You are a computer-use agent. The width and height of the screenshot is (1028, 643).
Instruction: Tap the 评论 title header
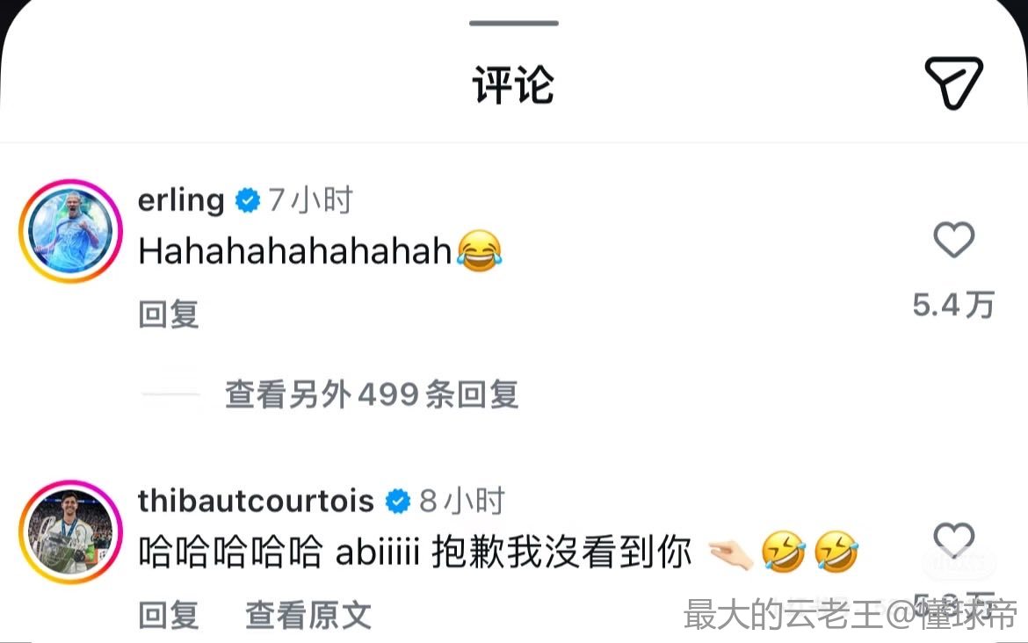(x=514, y=84)
